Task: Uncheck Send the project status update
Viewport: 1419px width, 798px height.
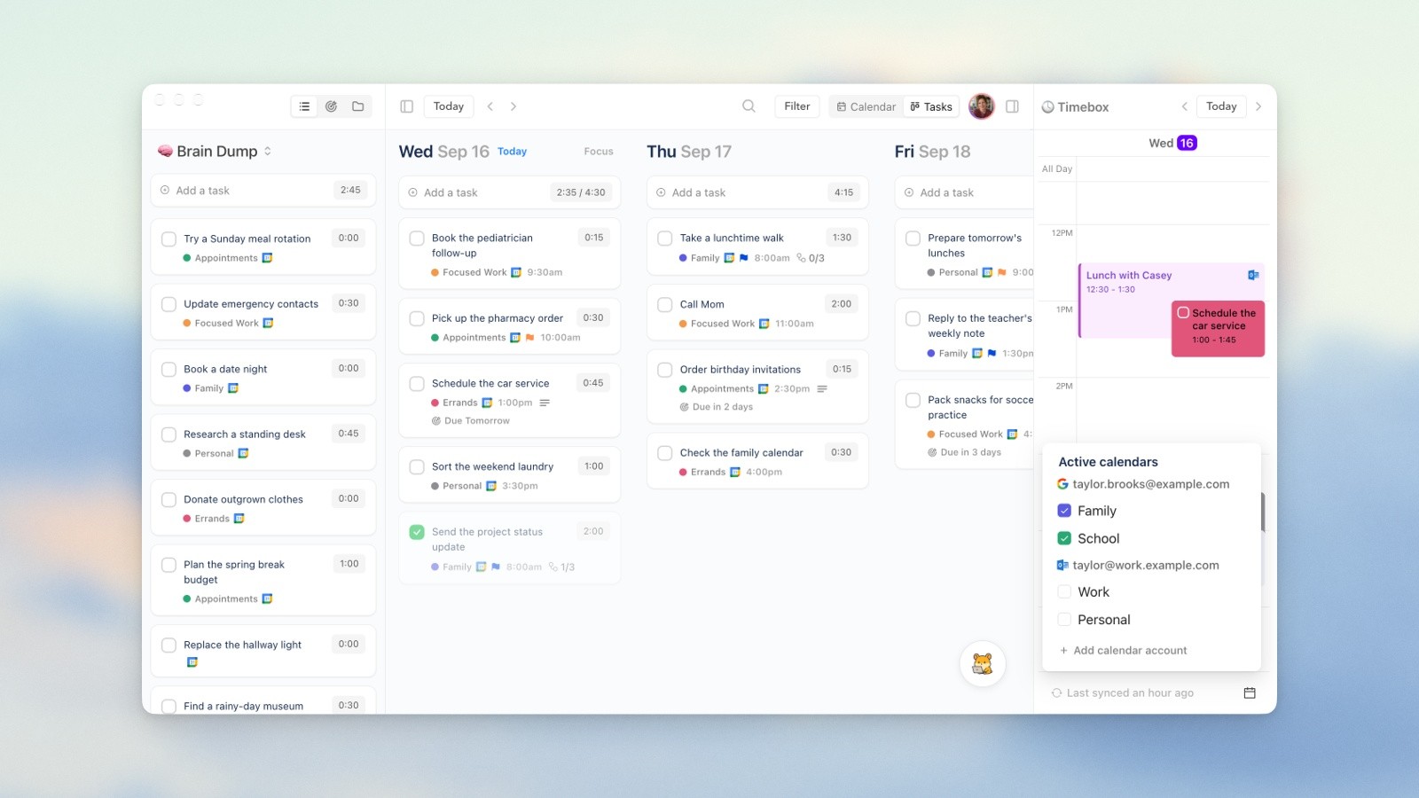Action: coord(417,532)
